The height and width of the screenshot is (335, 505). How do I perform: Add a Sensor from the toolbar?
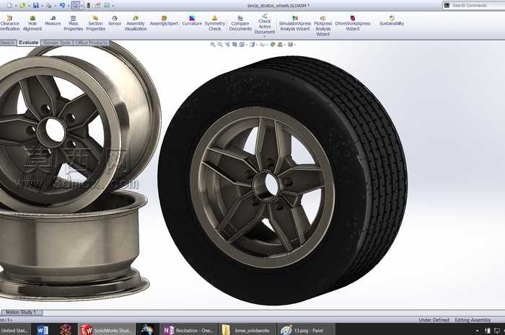point(115,21)
